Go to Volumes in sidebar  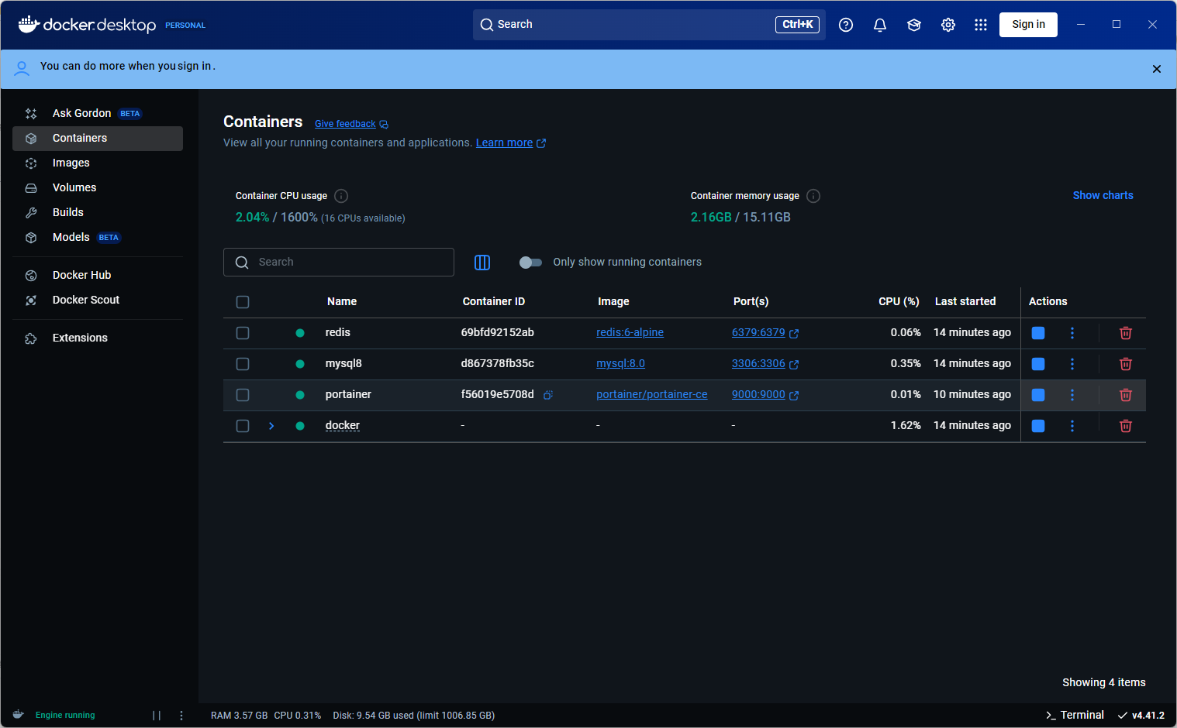coord(98,187)
